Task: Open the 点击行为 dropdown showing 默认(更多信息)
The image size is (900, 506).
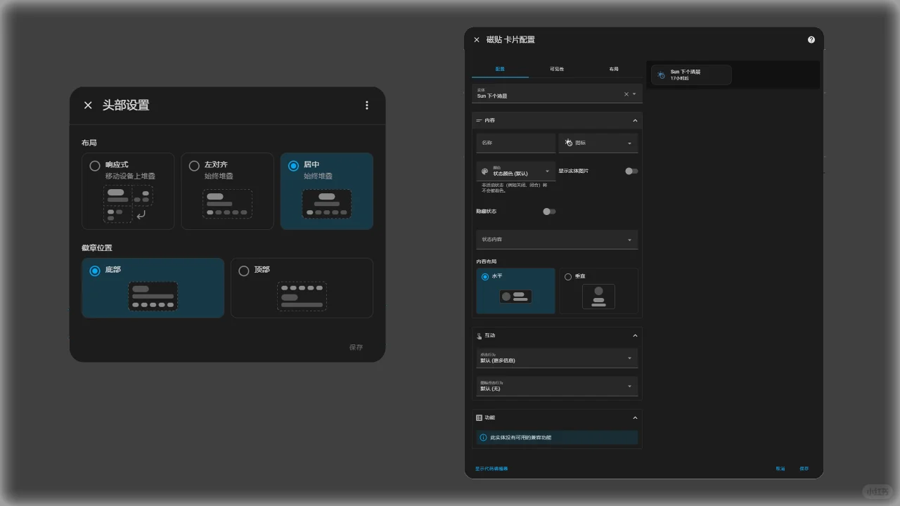Action: pos(557,357)
